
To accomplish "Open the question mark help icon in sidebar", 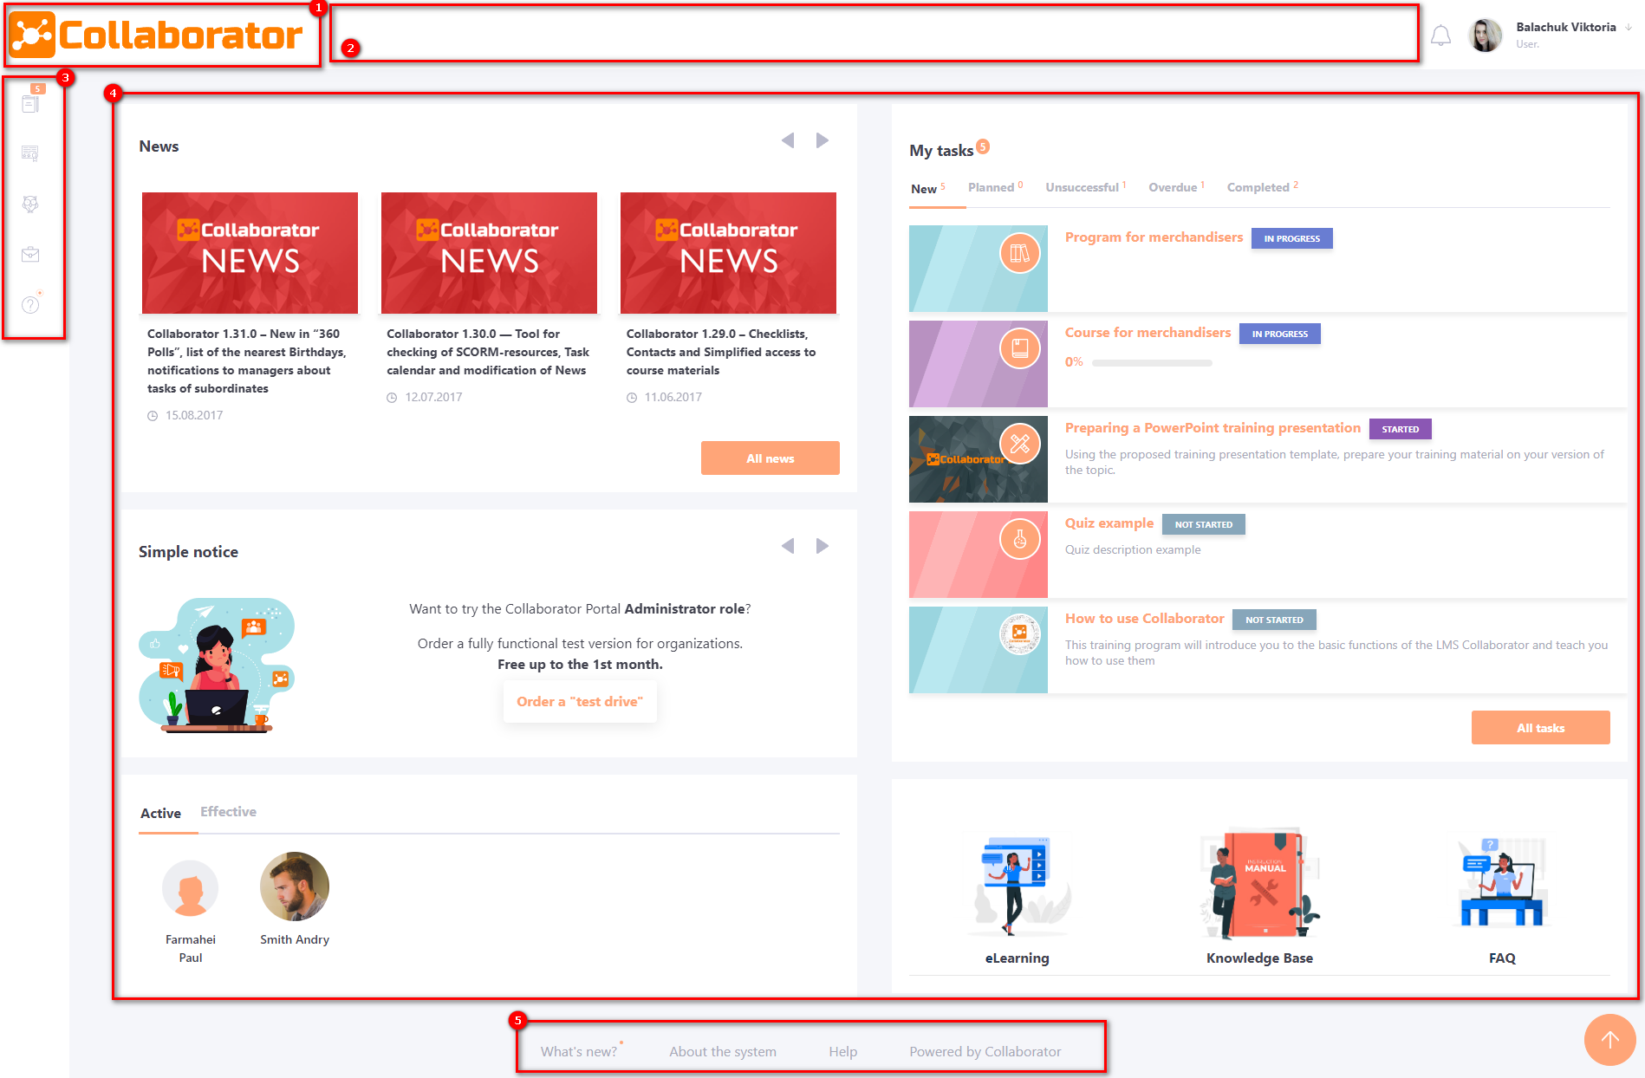I will pyautogui.click(x=30, y=304).
